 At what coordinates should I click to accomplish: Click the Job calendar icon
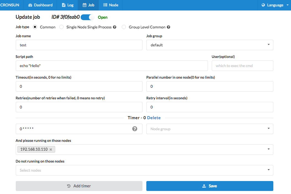84,5
